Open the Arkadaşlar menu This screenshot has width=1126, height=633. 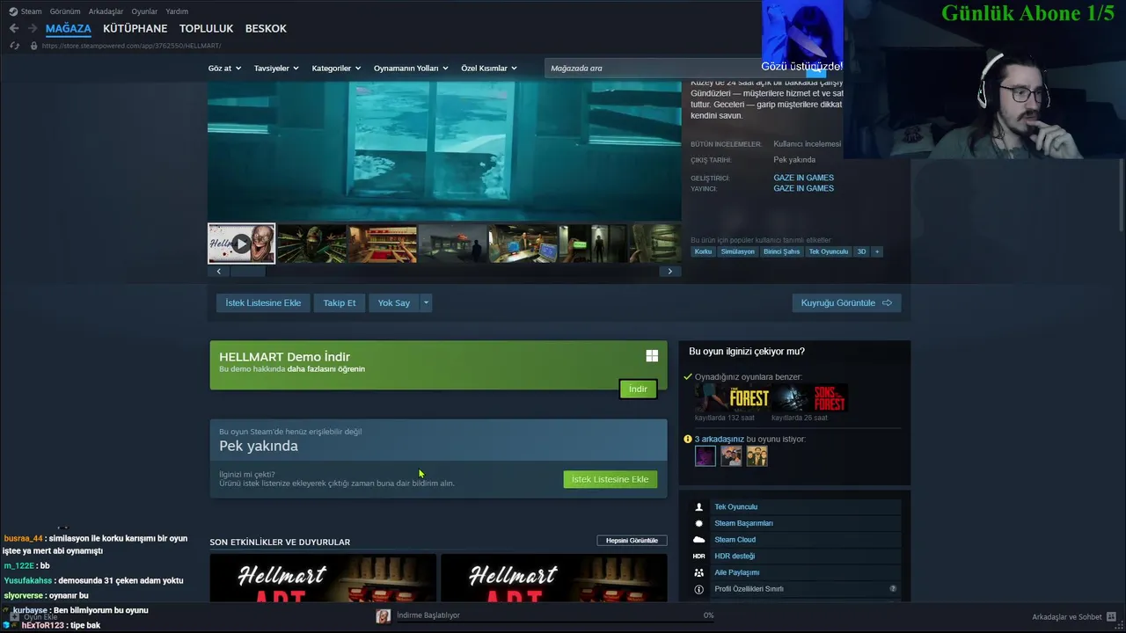106,11
